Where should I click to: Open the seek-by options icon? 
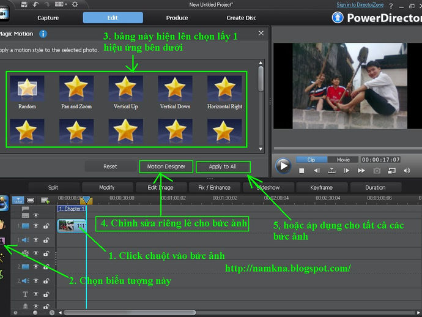[x=331, y=171]
